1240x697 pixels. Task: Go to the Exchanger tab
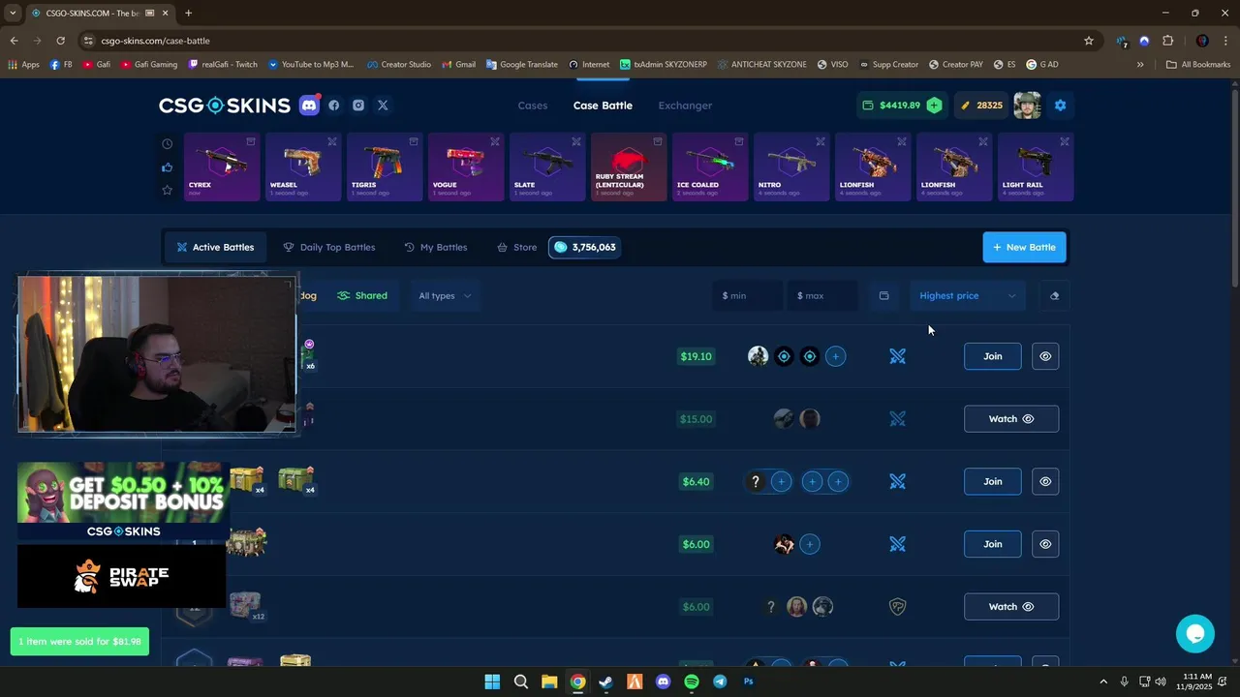(685, 106)
